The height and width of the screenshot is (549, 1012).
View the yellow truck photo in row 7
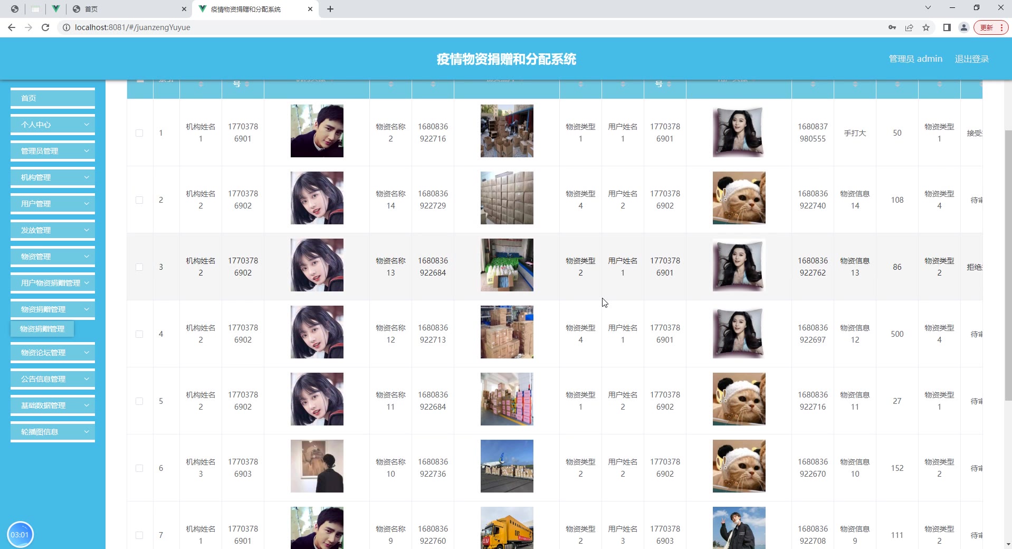click(x=507, y=528)
